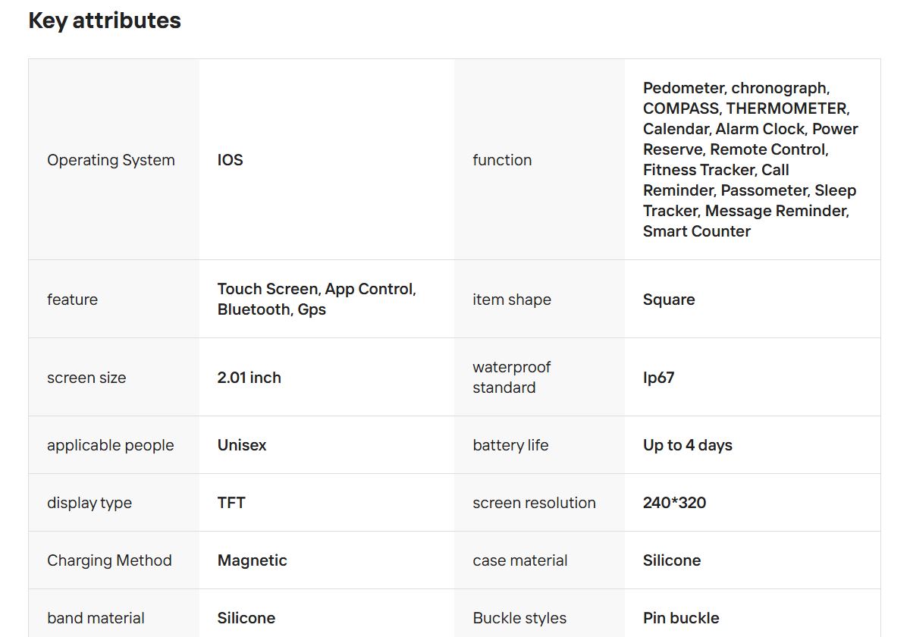910x637 pixels.
Task: Select the Square value
Action: pos(669,300)
